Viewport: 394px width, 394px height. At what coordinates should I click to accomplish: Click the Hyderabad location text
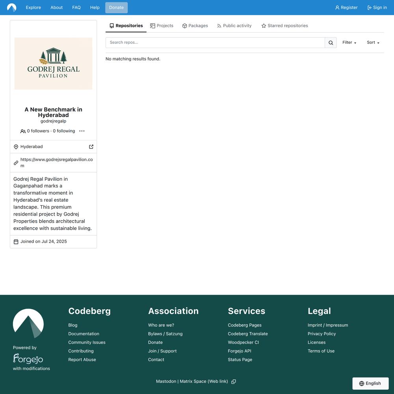(32, 147)
